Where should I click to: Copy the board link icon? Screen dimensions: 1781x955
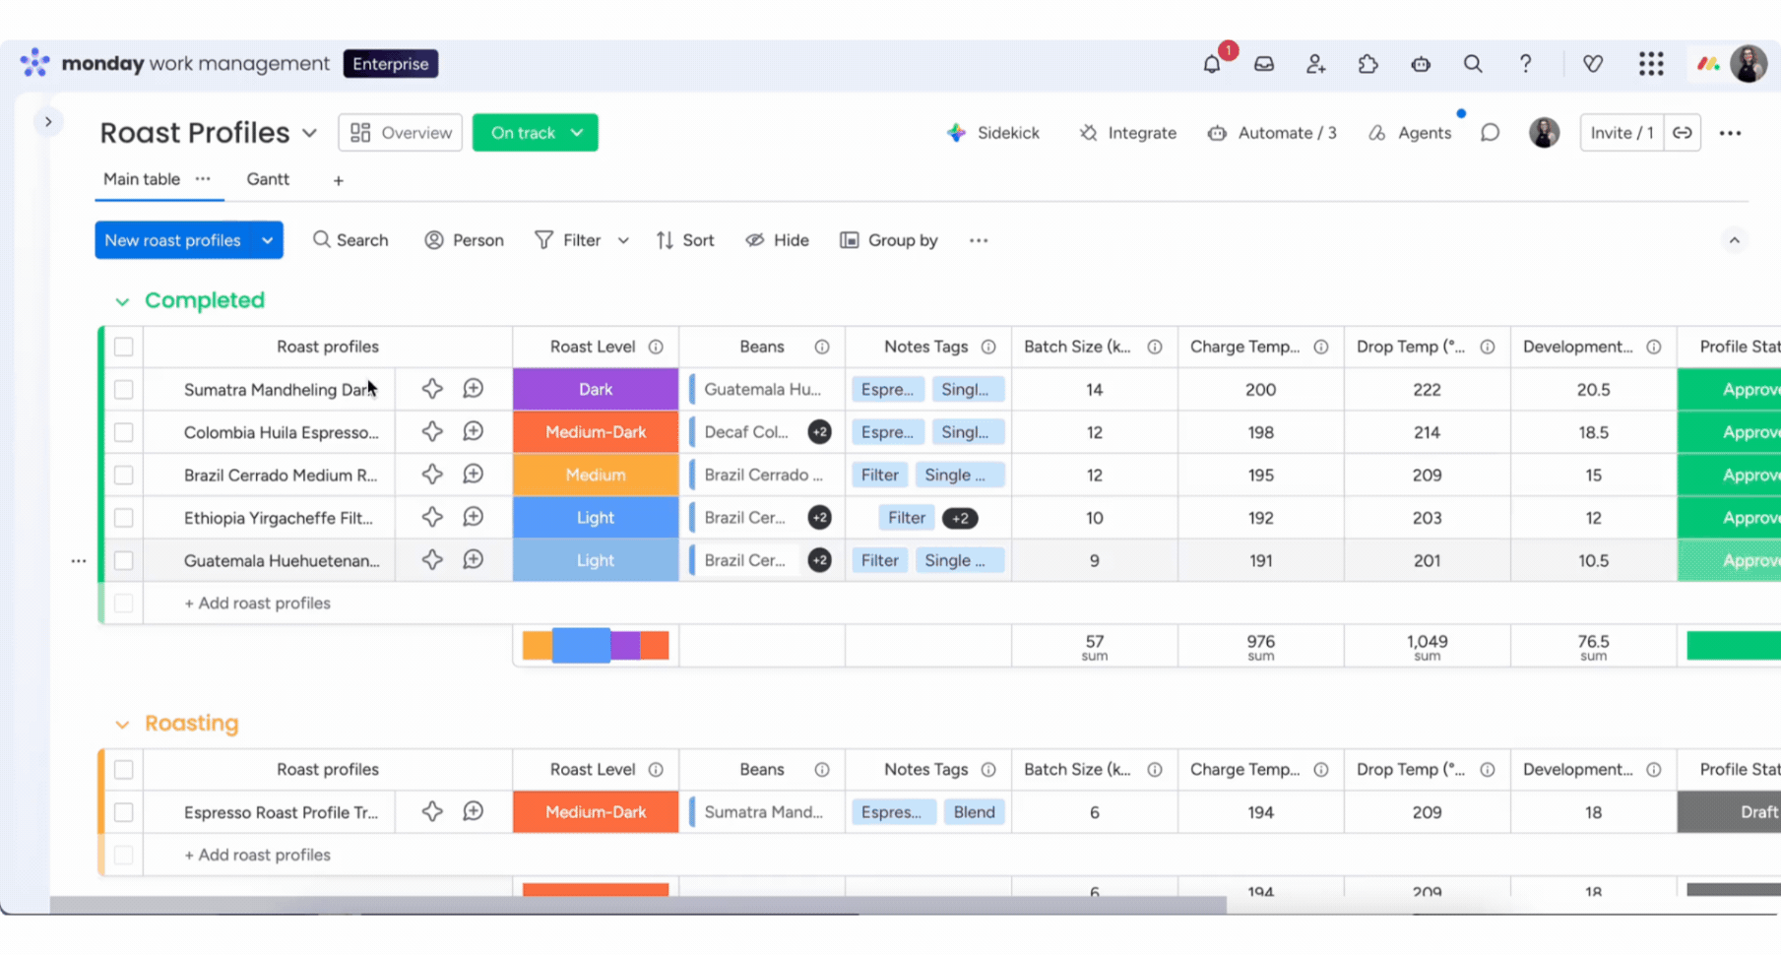coord(1683,133)
